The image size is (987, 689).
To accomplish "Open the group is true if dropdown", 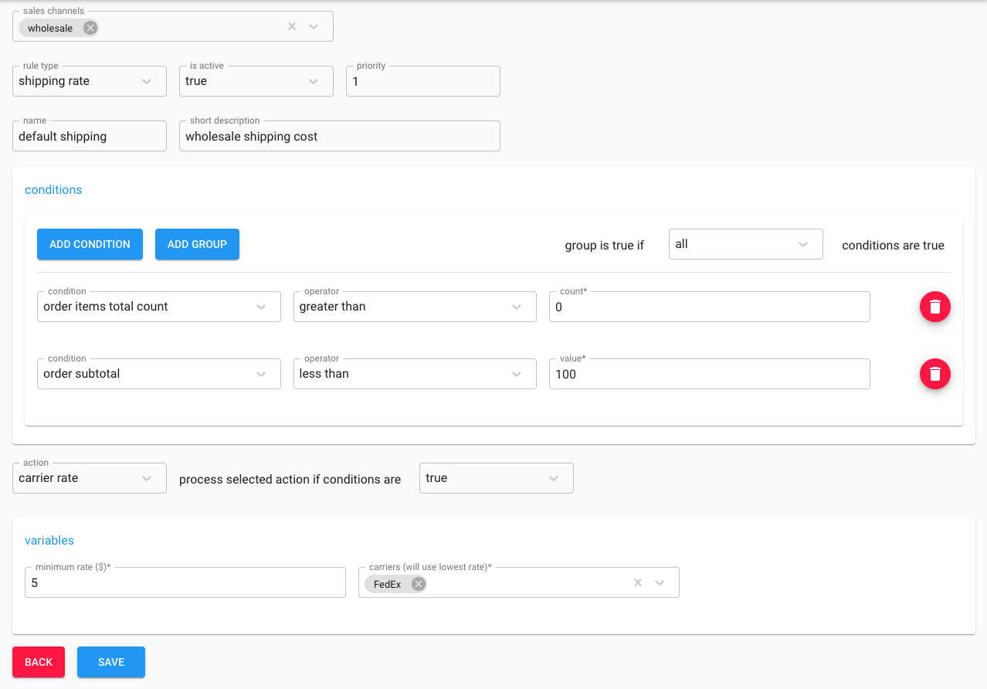I will pyautogui.click(x=745, y=244).
